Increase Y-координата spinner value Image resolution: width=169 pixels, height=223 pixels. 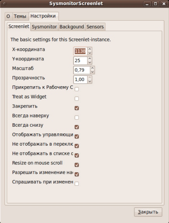[90, 59]
